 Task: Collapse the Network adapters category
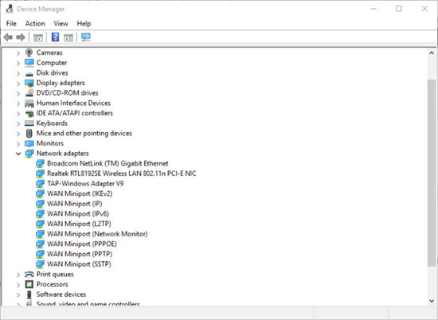click(x=18, y=154)
